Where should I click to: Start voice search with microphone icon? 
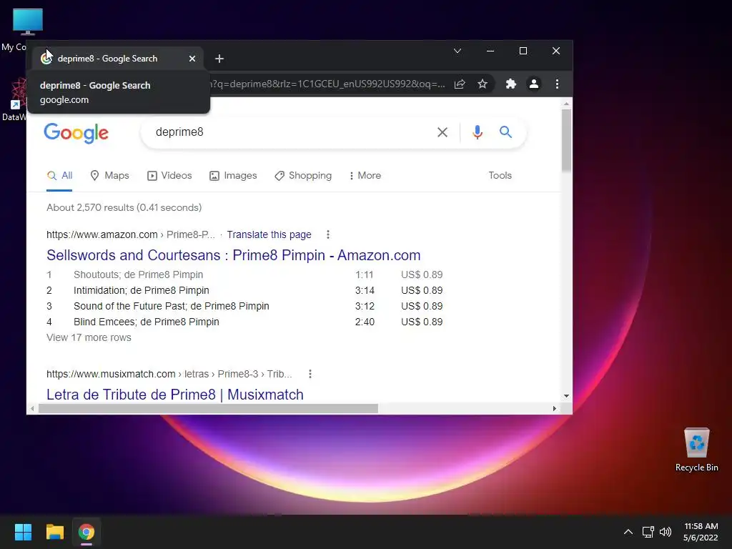click(x=477, y=132)
